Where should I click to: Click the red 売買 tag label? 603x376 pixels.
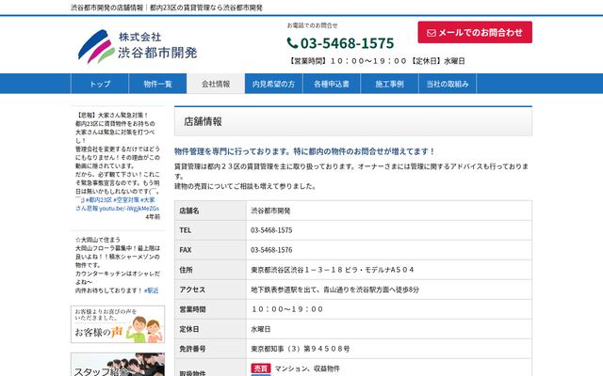[x=261, y=368]
